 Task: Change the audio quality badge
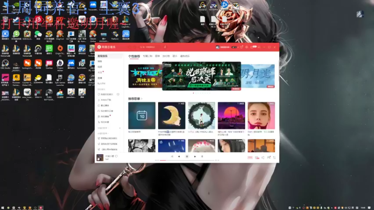[250, 158]
